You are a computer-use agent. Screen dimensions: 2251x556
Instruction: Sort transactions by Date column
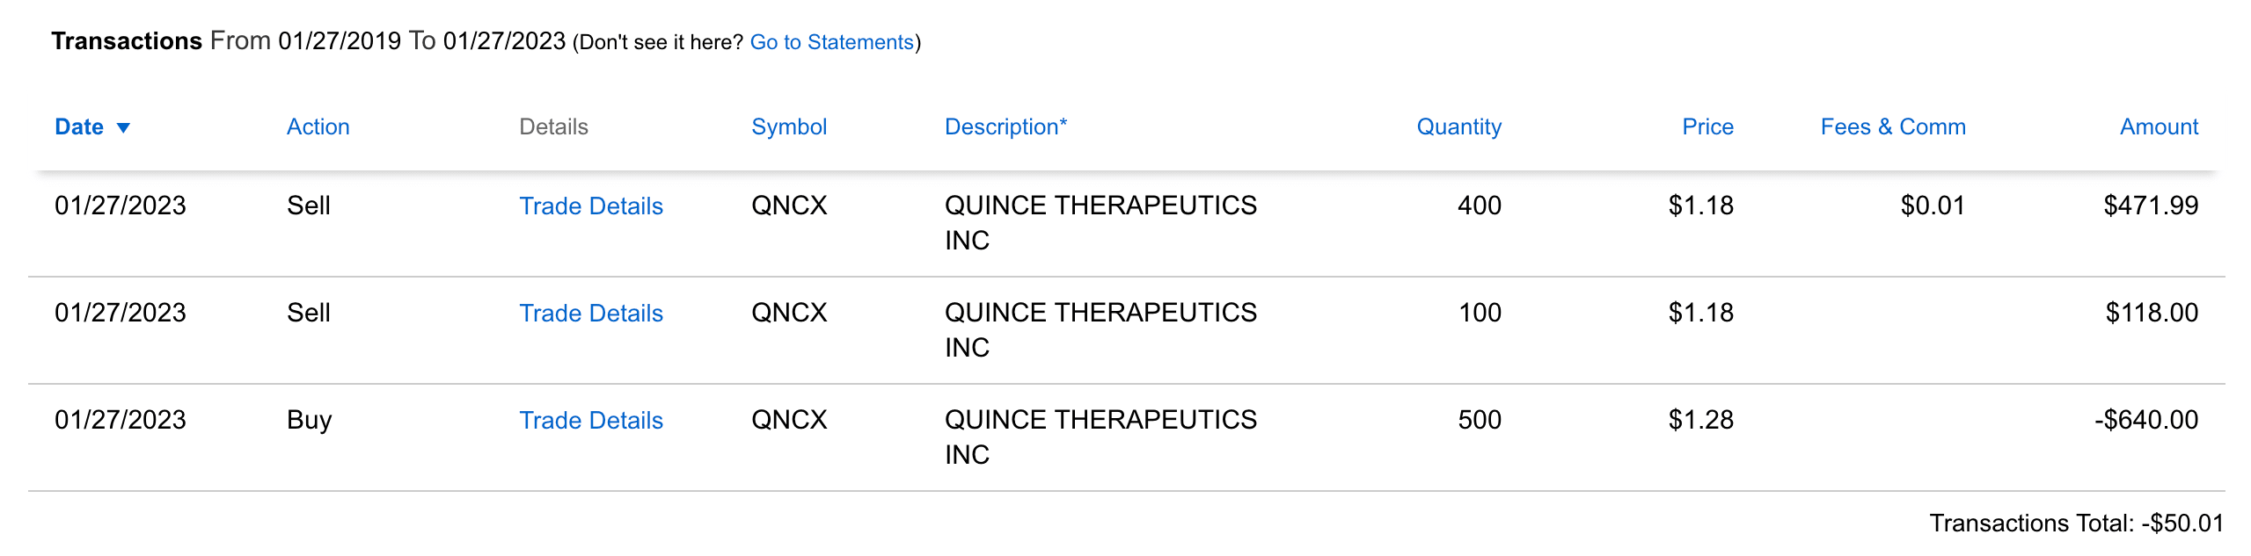(79, 127)
